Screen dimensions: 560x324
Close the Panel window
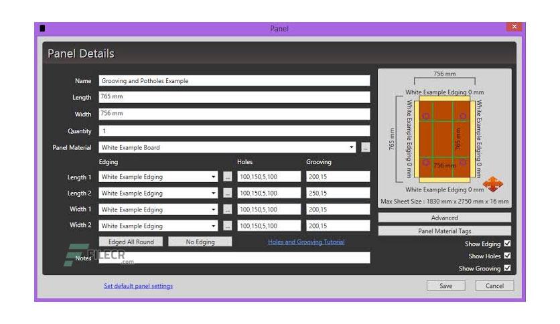click(x=514, y=27)
